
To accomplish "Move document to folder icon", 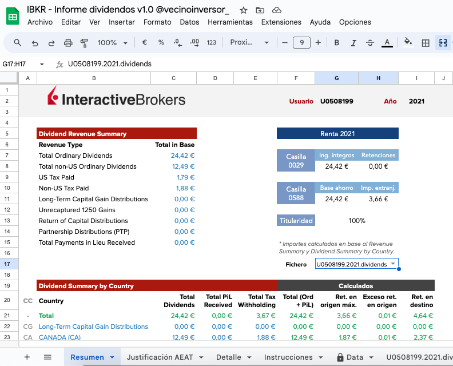I will point(260,10).
